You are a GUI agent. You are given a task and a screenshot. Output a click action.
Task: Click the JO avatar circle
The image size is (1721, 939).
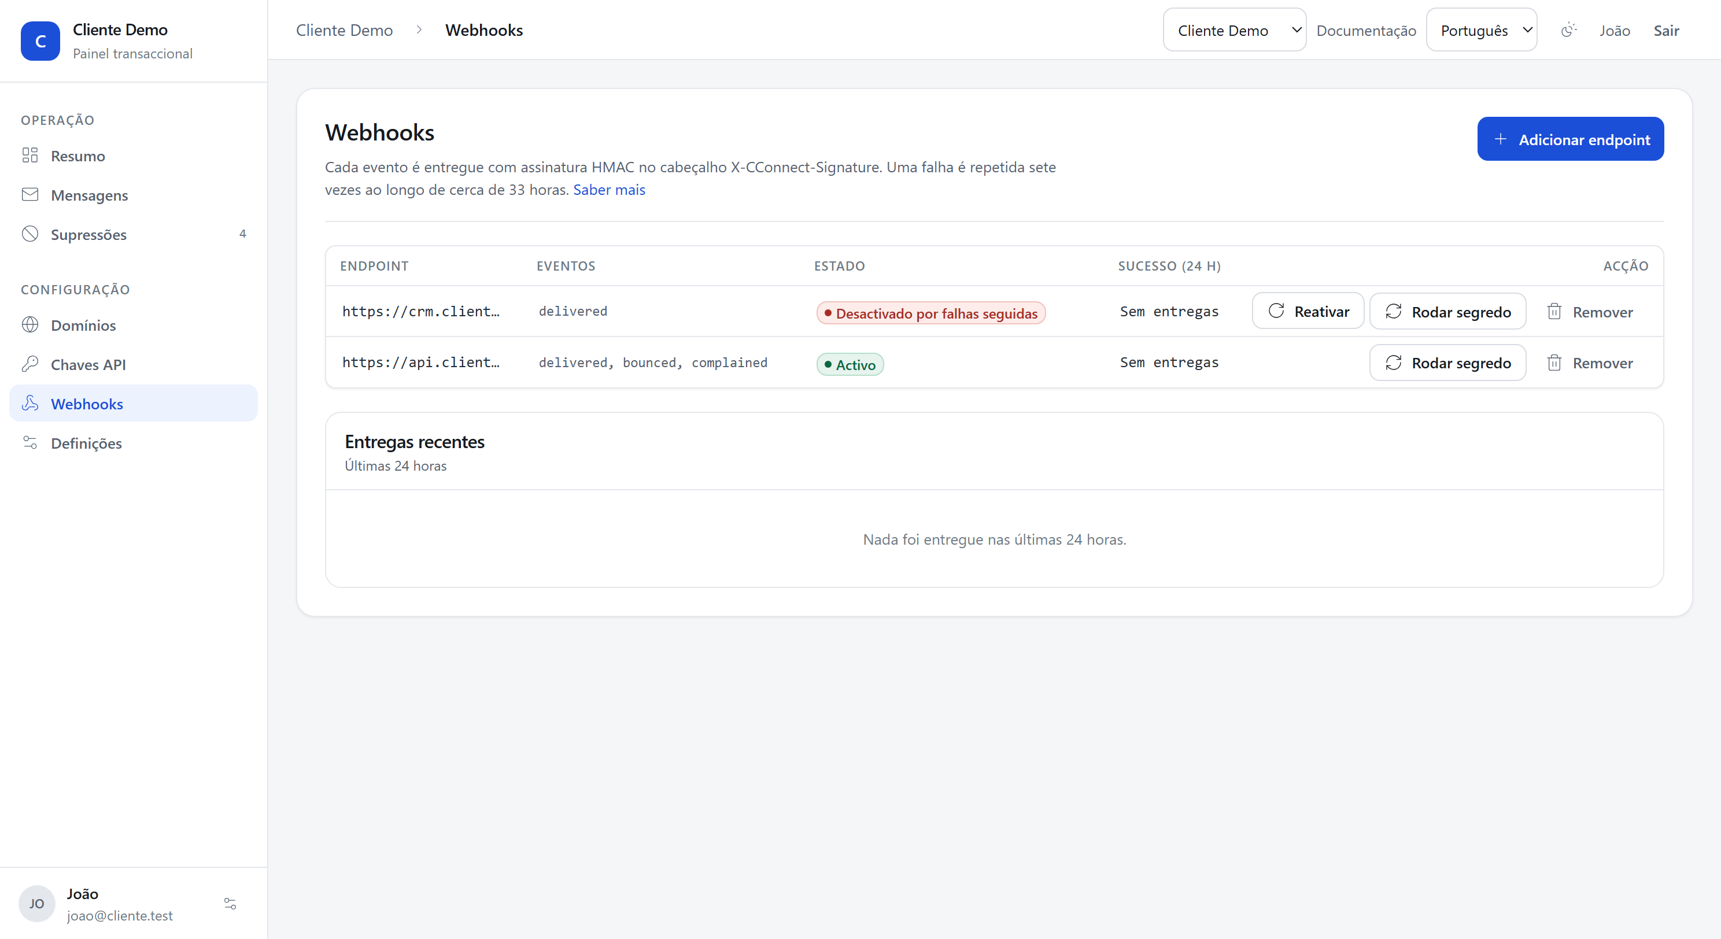pos(37,904)
